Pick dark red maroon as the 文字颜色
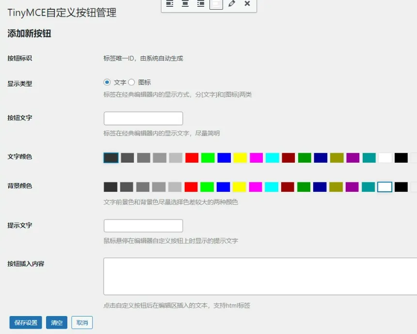The image size is (417, 334). click(x=289, y=158)
